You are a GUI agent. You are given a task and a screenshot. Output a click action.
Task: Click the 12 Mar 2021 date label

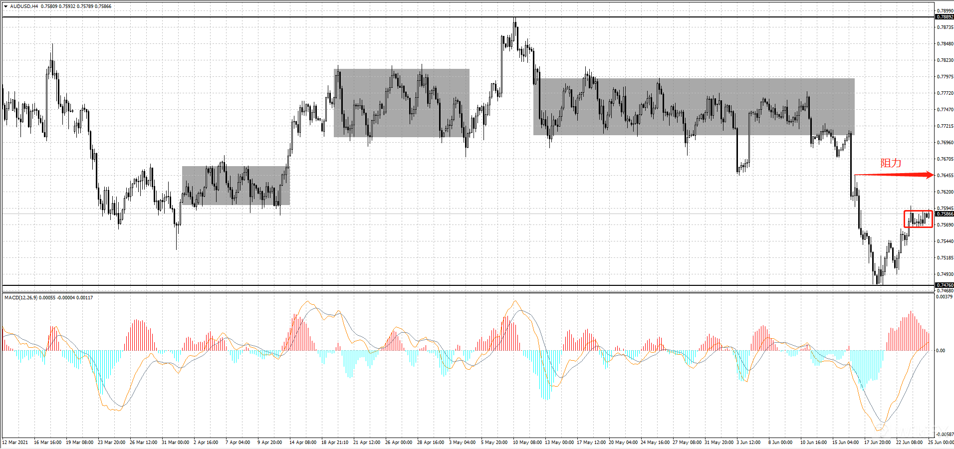click(x=15, y=443)
